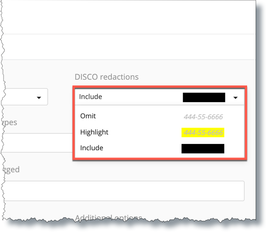
Task: Select Include from the open options list
Action: [x=159, y=148]
